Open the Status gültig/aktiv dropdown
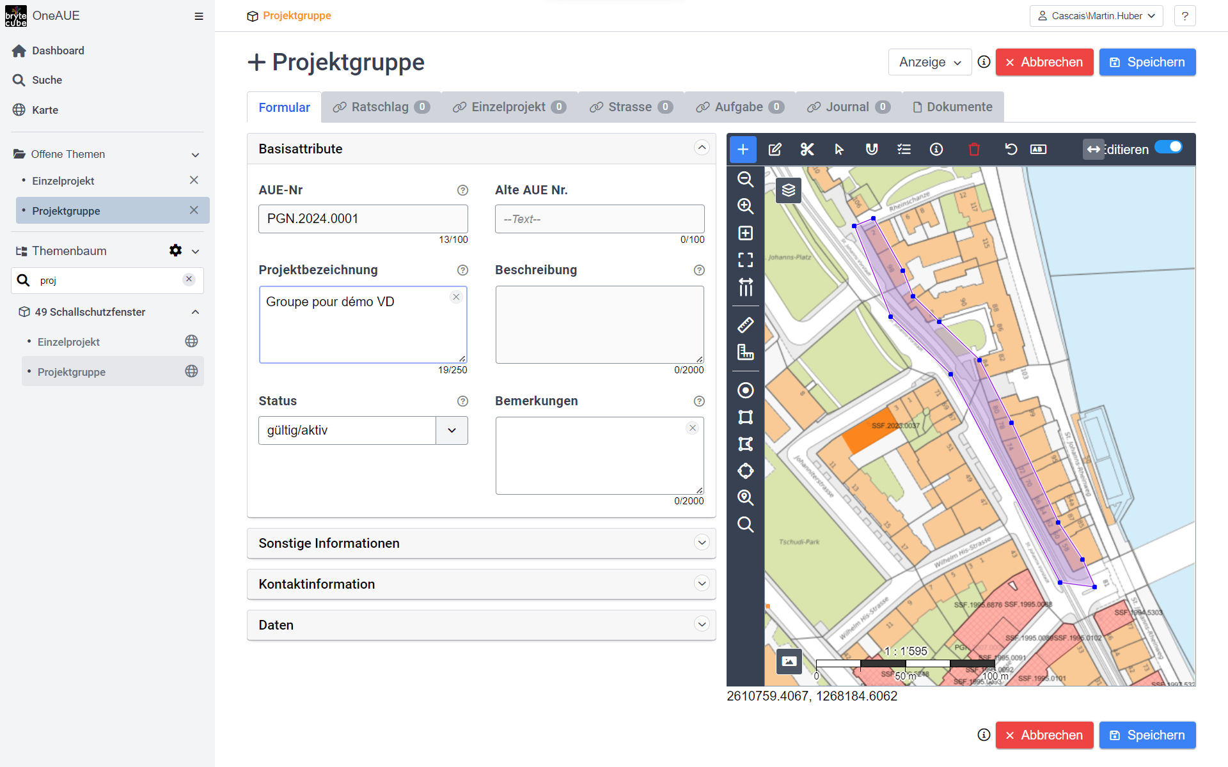The image size is (1228, 767). pos(452,430)
